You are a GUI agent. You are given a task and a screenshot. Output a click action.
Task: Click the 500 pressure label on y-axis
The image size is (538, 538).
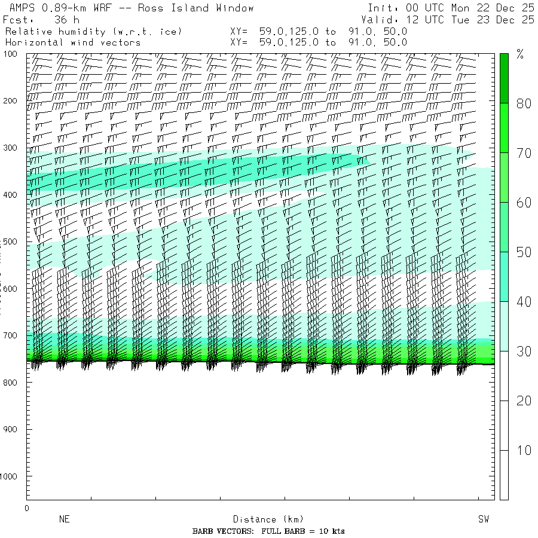pos(12,242)
